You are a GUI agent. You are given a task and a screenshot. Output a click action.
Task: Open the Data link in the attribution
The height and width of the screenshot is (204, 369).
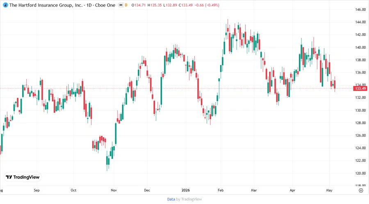coord(171,199)
